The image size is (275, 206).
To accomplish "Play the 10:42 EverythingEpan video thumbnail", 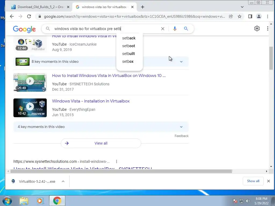I will [30, 108].
